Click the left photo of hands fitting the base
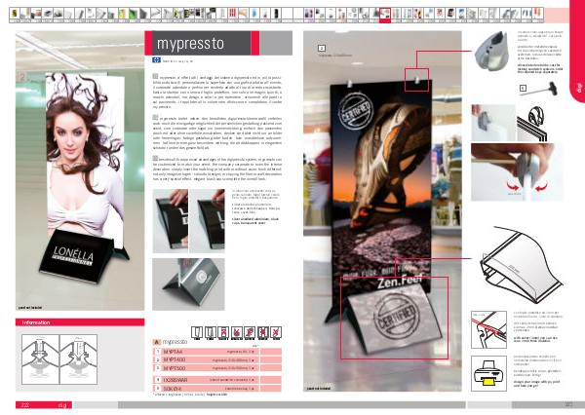This screenshot has height=415, width=585. [x=170, y=221]
